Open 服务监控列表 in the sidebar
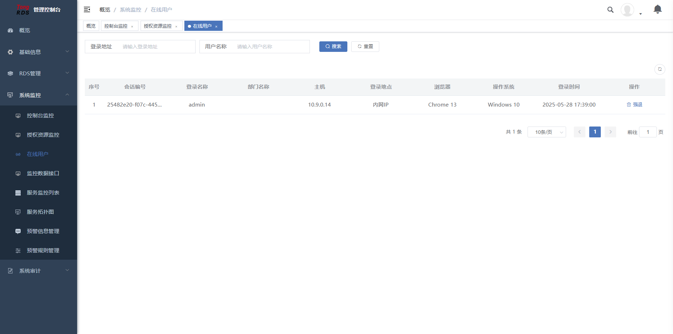The image size is (673, 334). pos(39,193)
